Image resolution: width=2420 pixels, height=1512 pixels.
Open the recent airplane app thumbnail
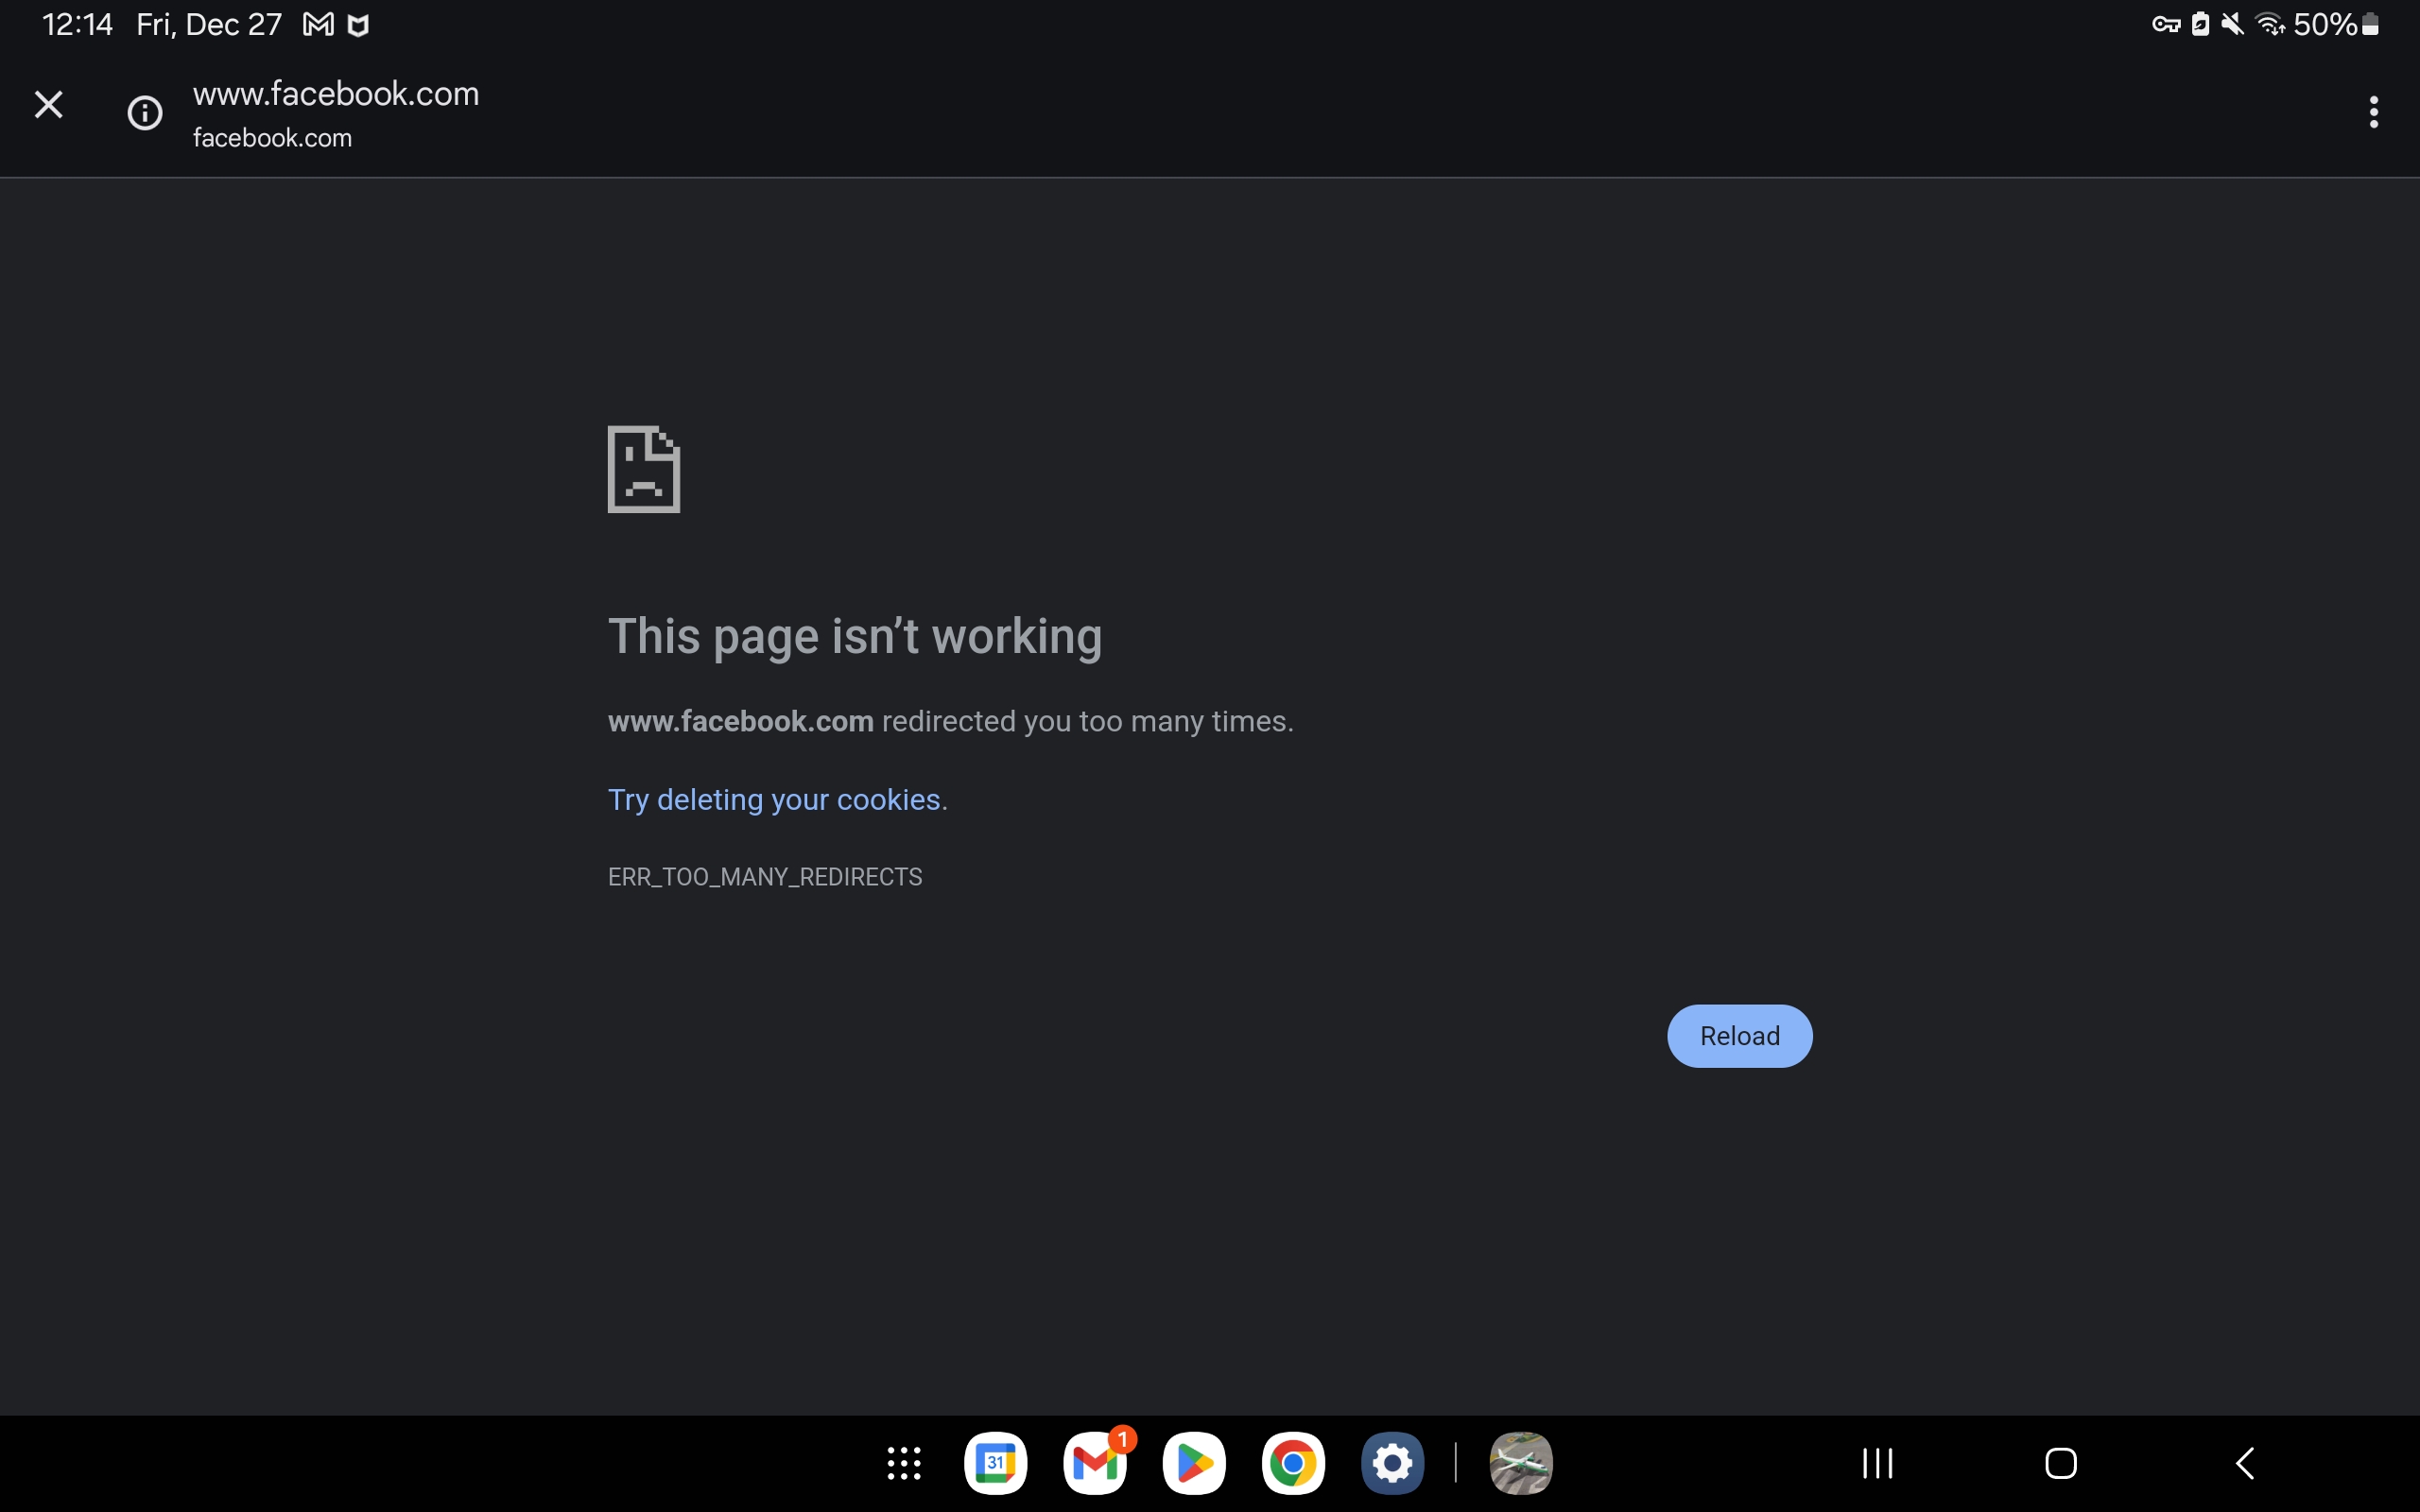tap(1521, 1463)
